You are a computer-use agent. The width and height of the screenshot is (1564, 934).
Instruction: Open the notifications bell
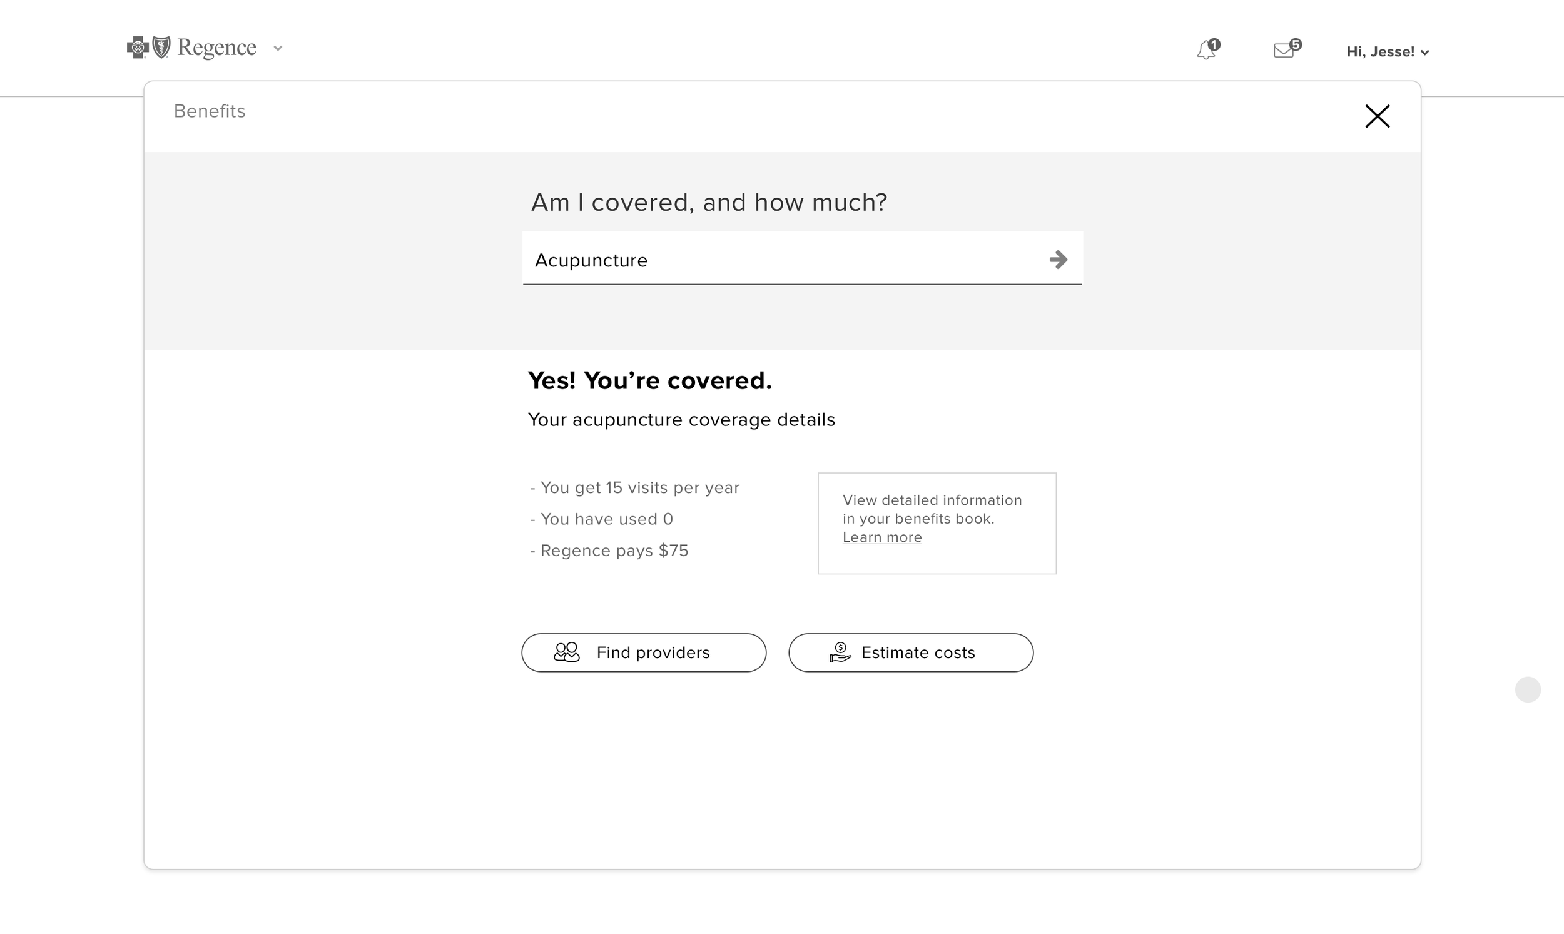[x=1205, y=50]
